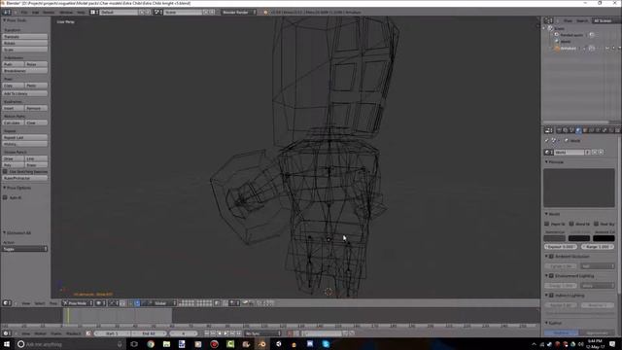Click Add To Library button
The width and height of the screenshot is (622, 350).
tap(24, 93)
